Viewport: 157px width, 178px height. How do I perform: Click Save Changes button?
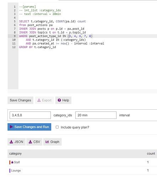tap(20, 100)
